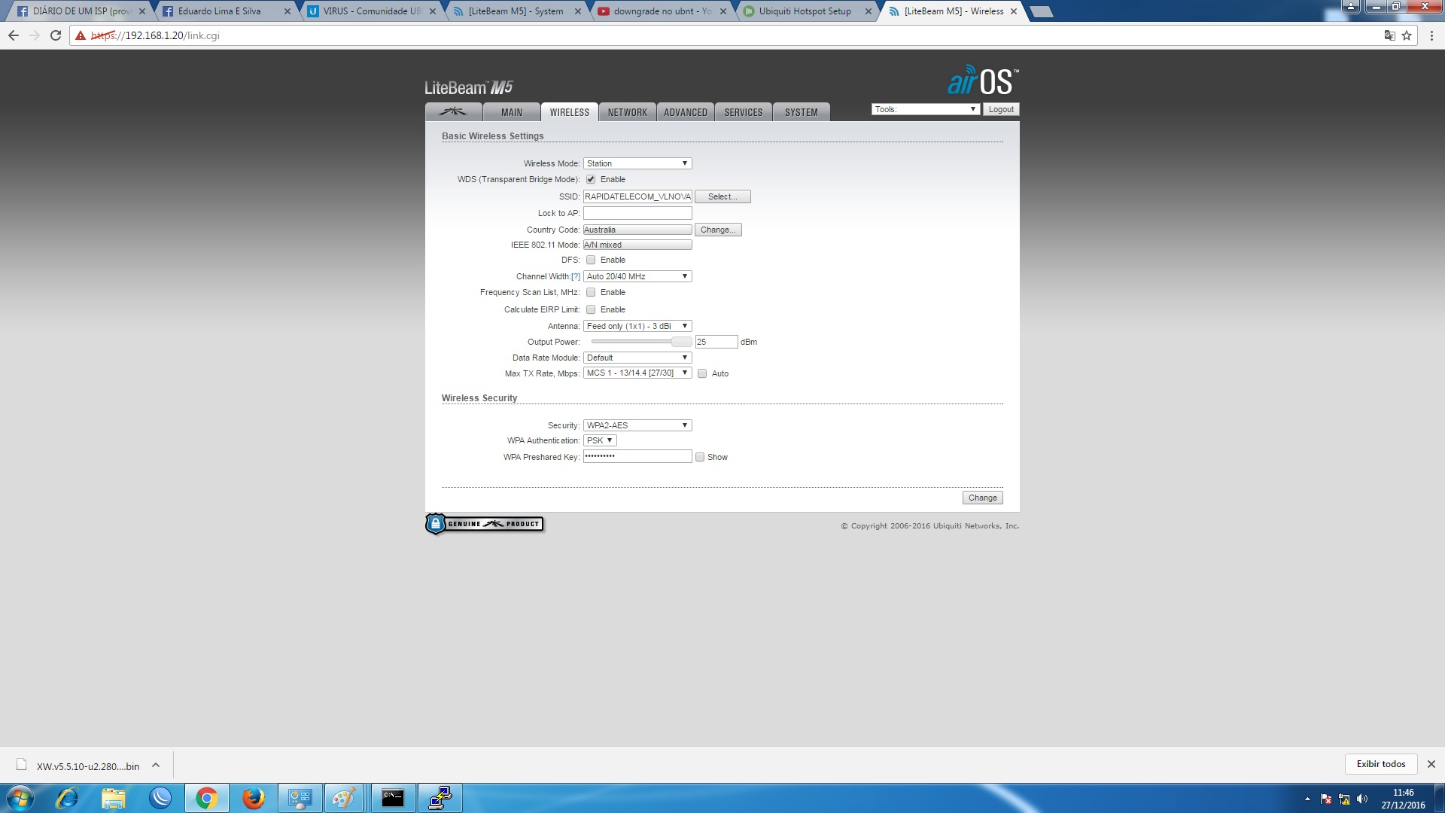This screenshot has height=813, width=1445.
Task: Open the Security type dropdown
Action: click(x=637, y=425)
